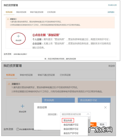Click the orange 确认 button
This screenshot has height=137, width=122.
point(93,124)
